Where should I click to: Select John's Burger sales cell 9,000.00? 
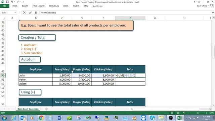(x=82, y=75)
